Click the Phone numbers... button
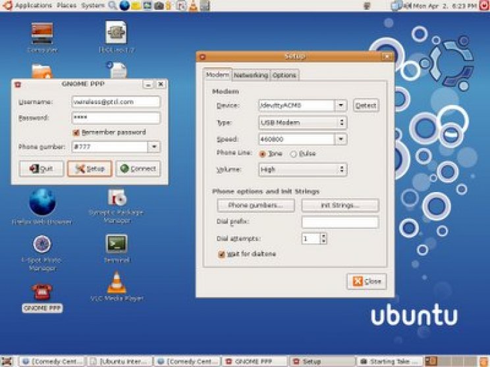This screenshot has height=367, width=490. 256,205
